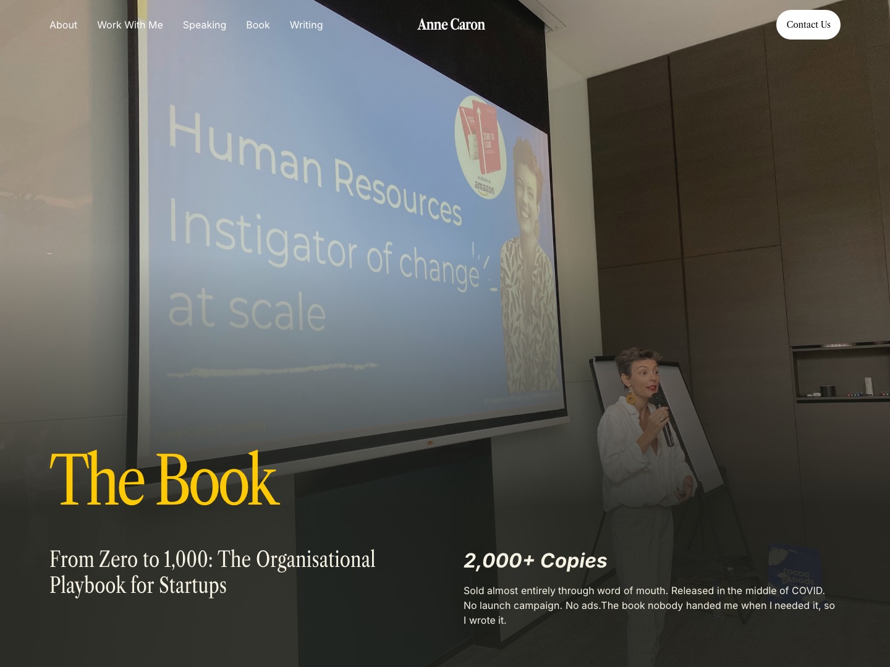
Task: Go to Work With Me page
Action: [130, 25]
